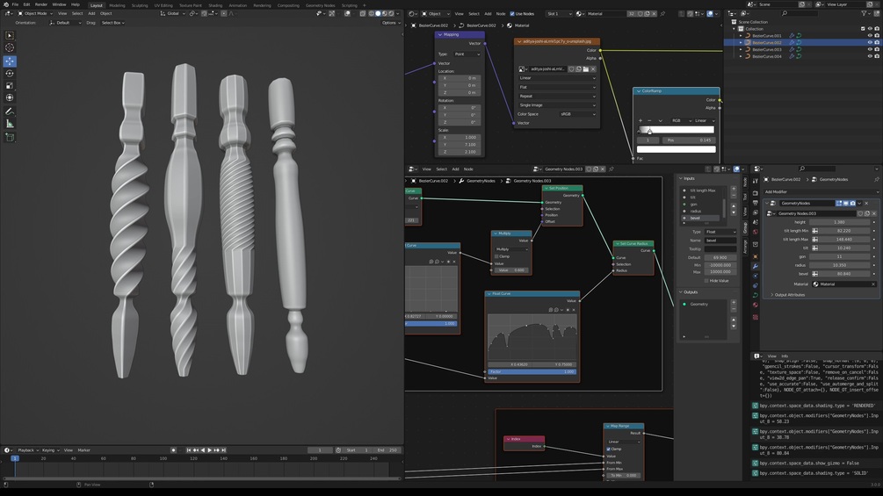Image resolution: width=883 pixels, height=496 pixels.
Task: Jump to timeline start frame
Action: tap(189, 449)
